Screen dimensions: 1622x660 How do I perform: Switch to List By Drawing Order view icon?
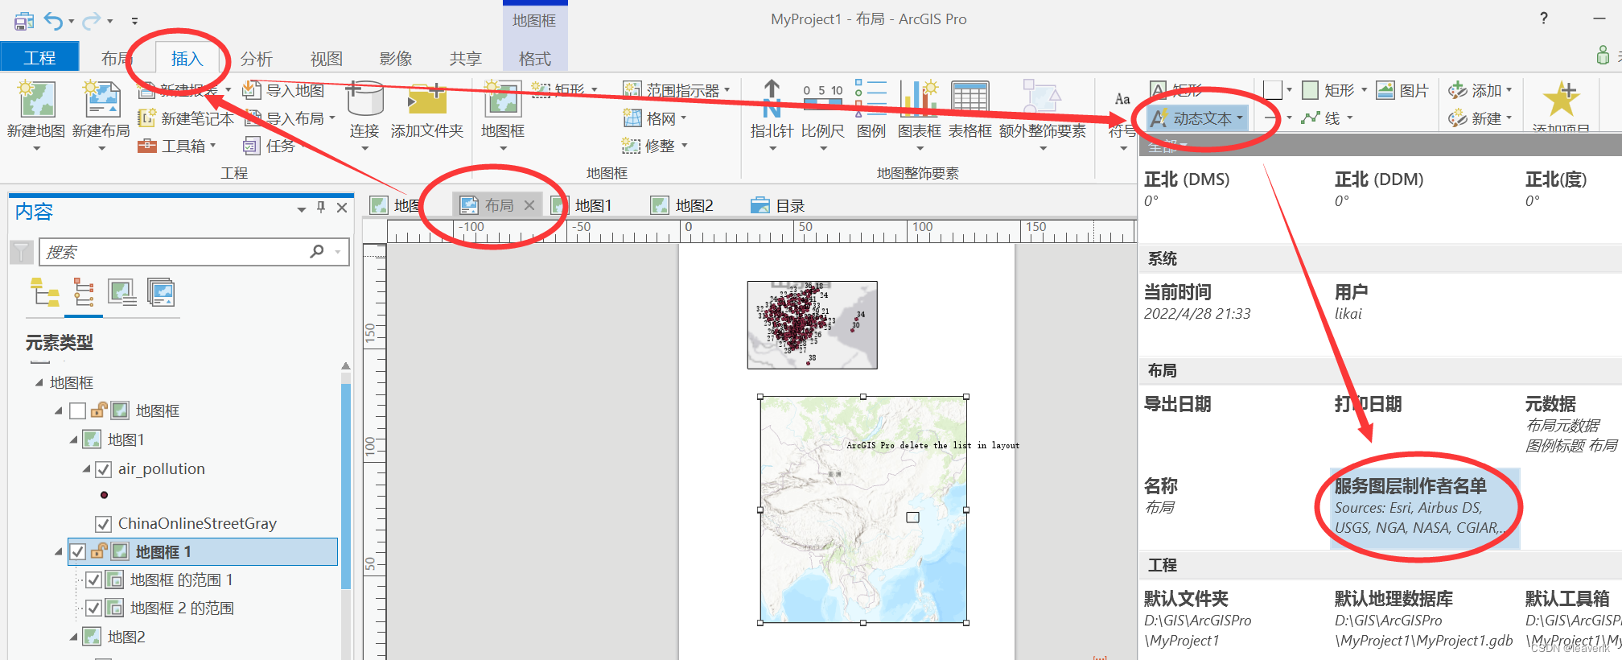(x=45, y=292)
